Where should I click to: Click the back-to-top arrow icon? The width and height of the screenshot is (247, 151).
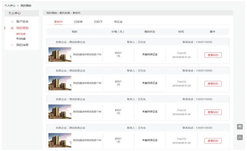[x=240, y=137]
